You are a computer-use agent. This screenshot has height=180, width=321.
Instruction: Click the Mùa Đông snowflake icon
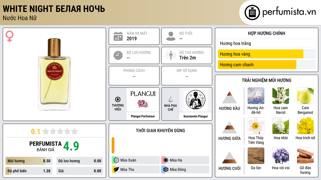pyautogui.click(x=166, y=169)
